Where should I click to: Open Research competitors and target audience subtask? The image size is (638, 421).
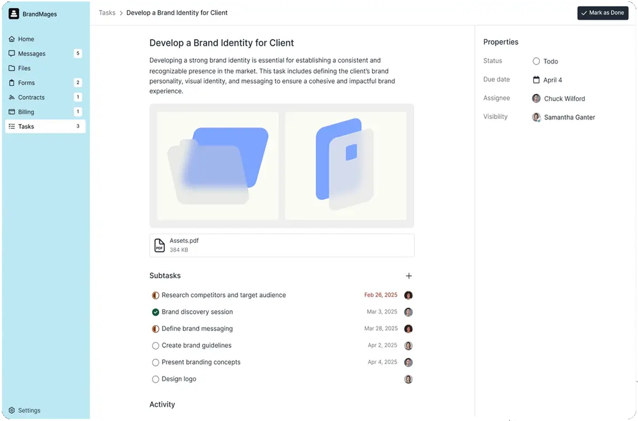224,295
